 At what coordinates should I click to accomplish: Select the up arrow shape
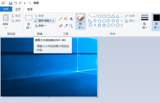(x=117, y=21)
